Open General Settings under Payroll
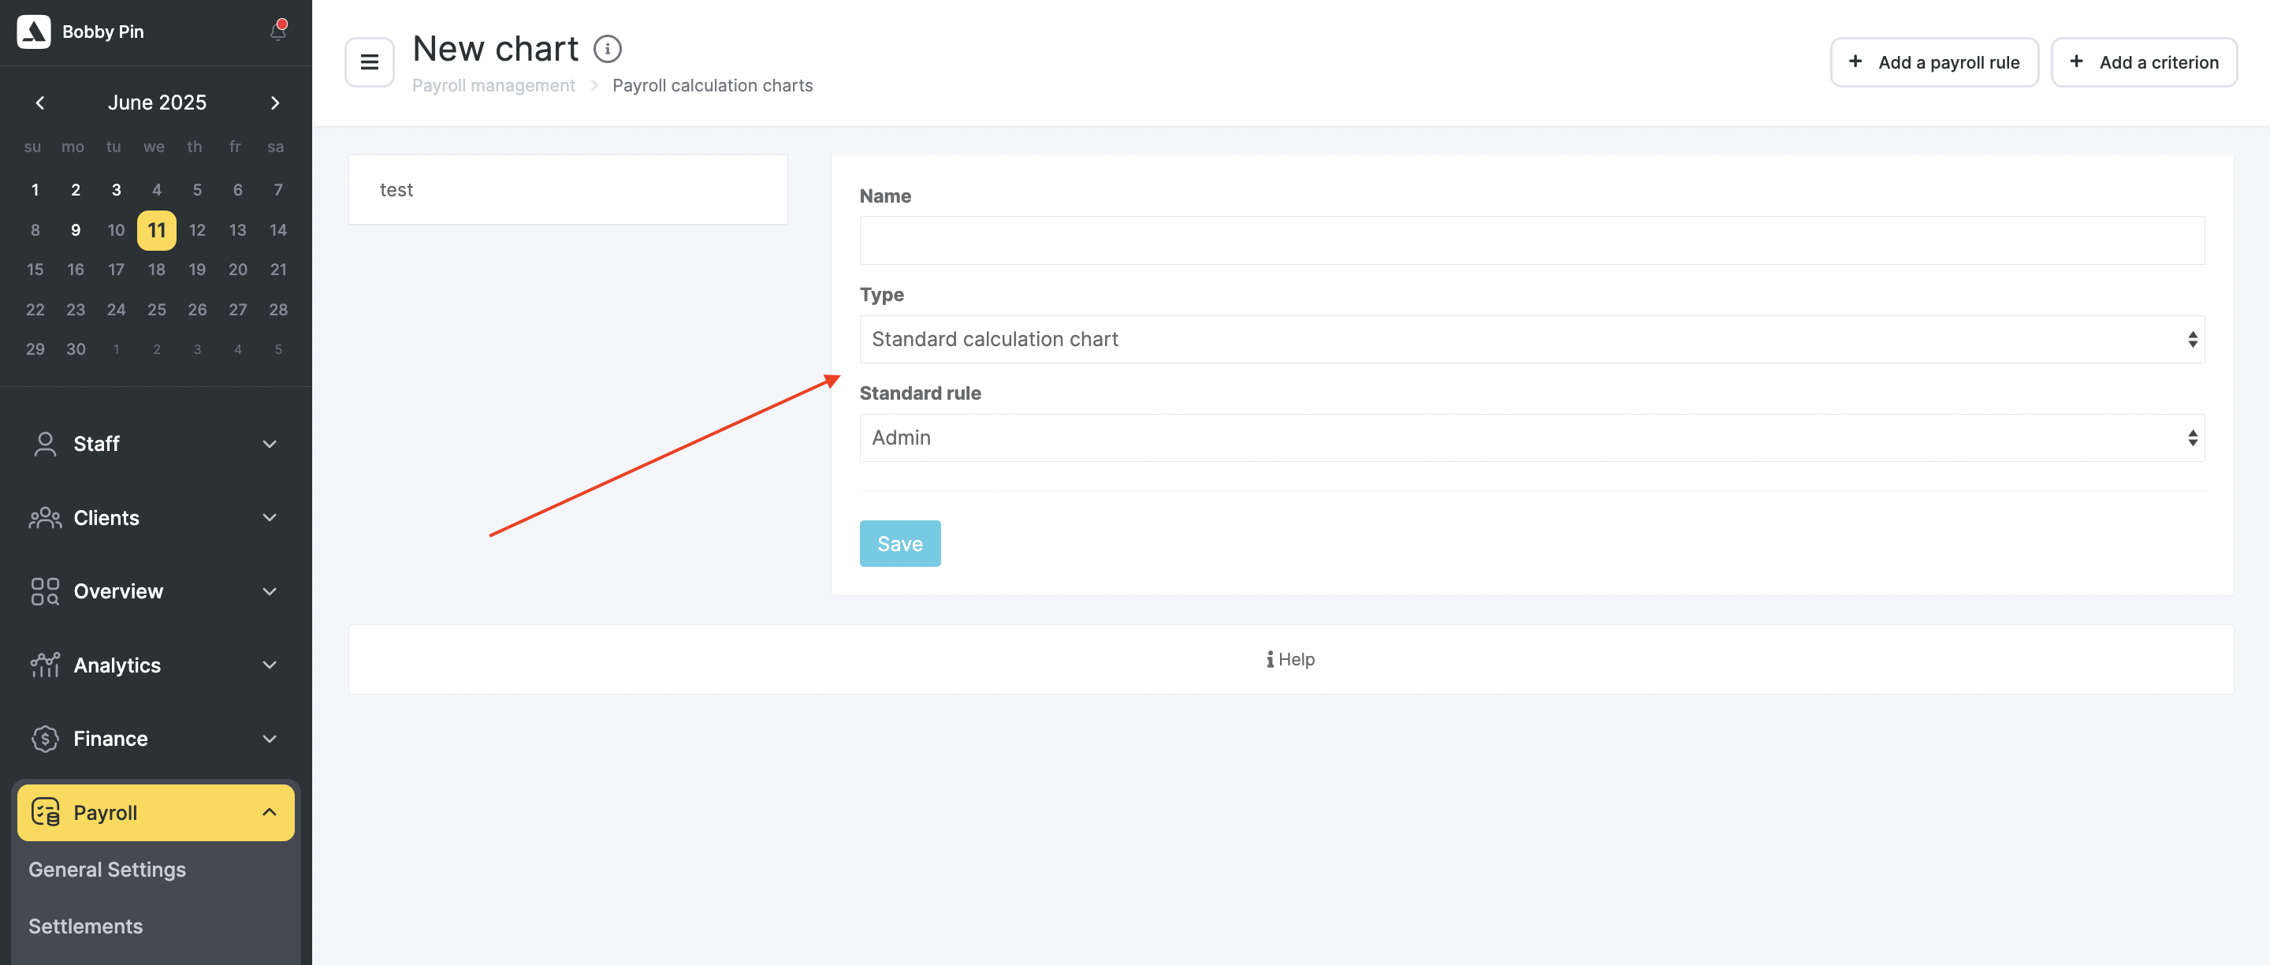 [x=107, y=870]
